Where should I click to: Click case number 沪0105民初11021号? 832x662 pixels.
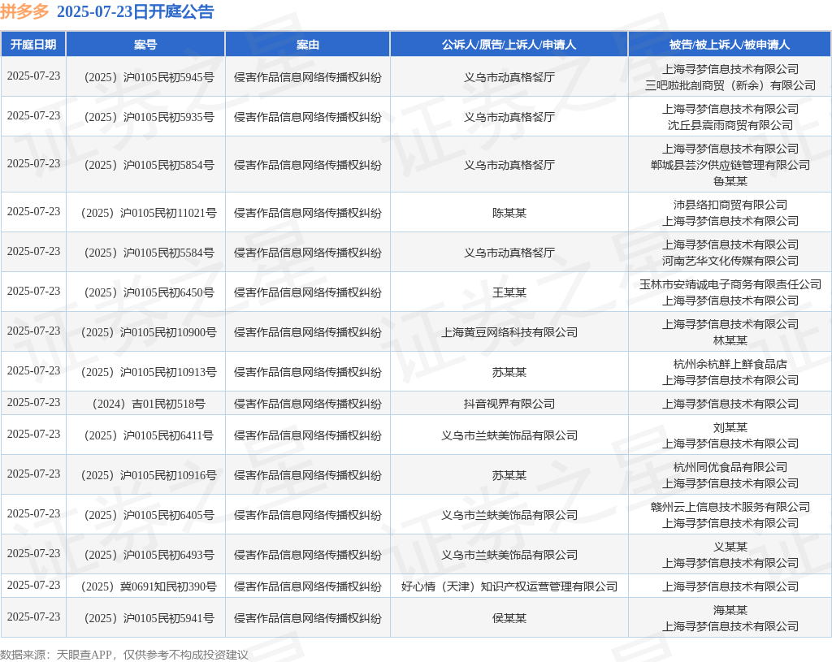[x=149, y=213]
